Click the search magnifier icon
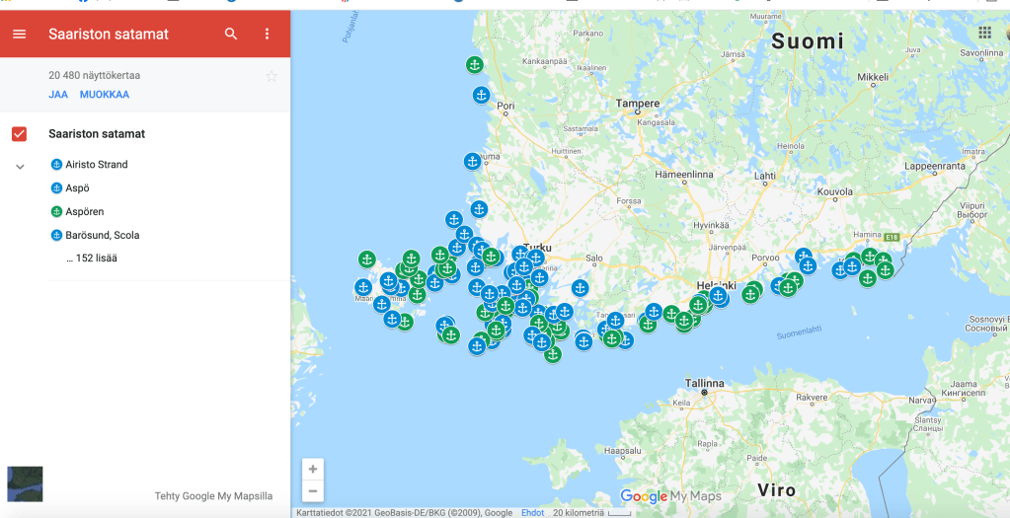The width and height of the screenshot is (1010, 518). coord(231,34)
